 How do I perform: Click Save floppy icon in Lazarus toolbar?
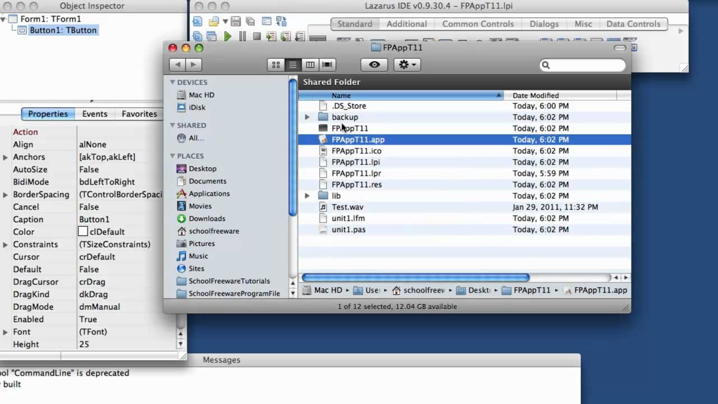tap(236, 21)
